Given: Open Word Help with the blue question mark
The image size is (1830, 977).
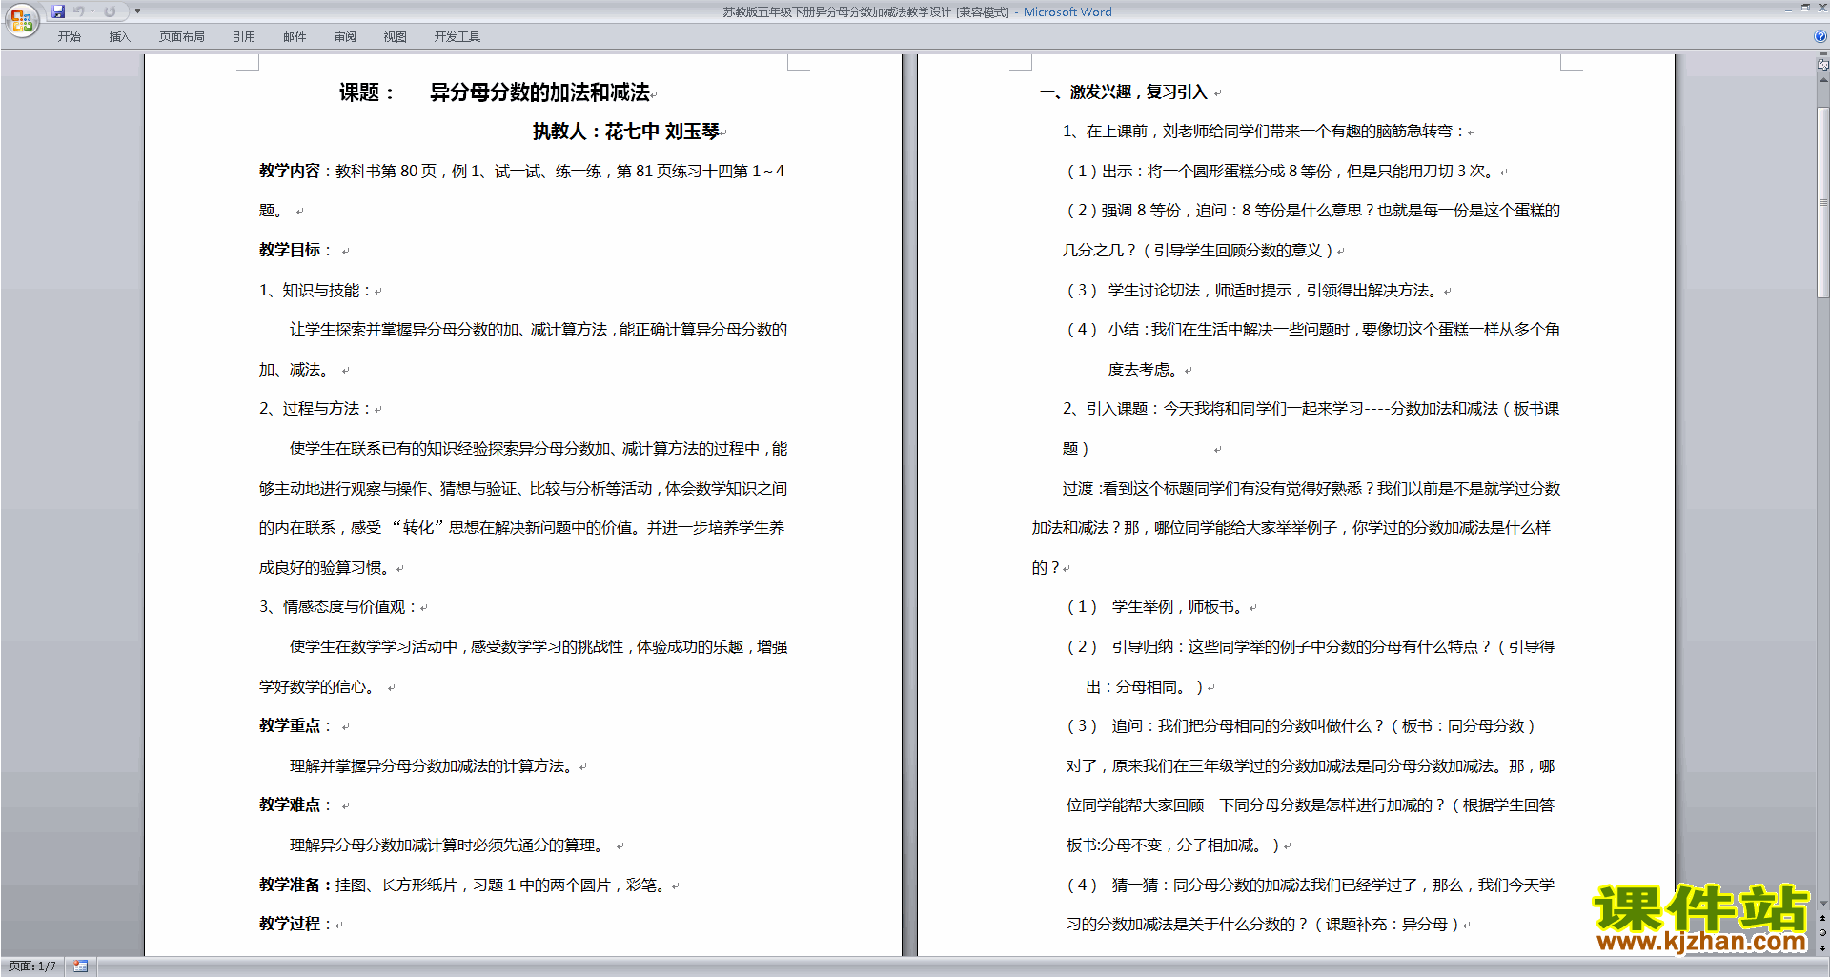Looking at the screenshot, I should pyautogui.click(x=1820, y=37).
